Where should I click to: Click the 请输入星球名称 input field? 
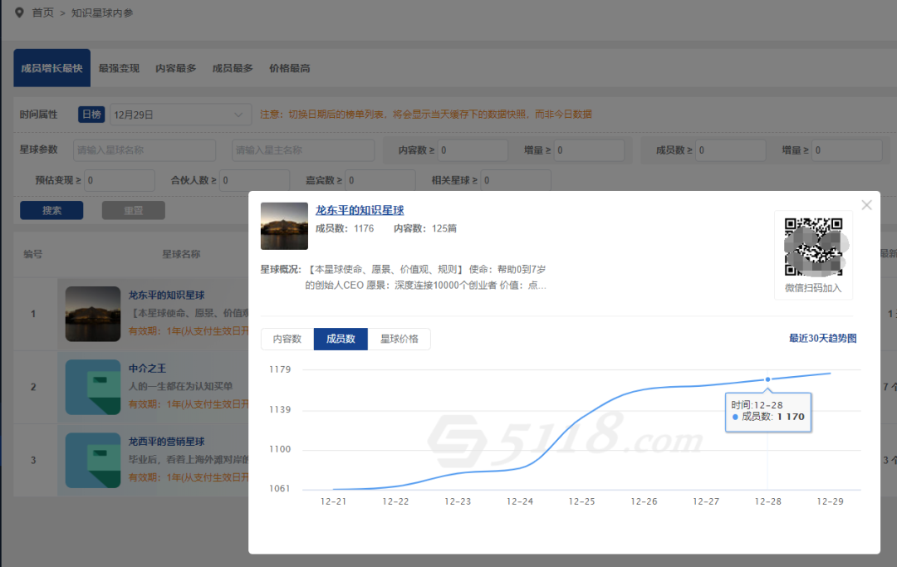point(145,150)
